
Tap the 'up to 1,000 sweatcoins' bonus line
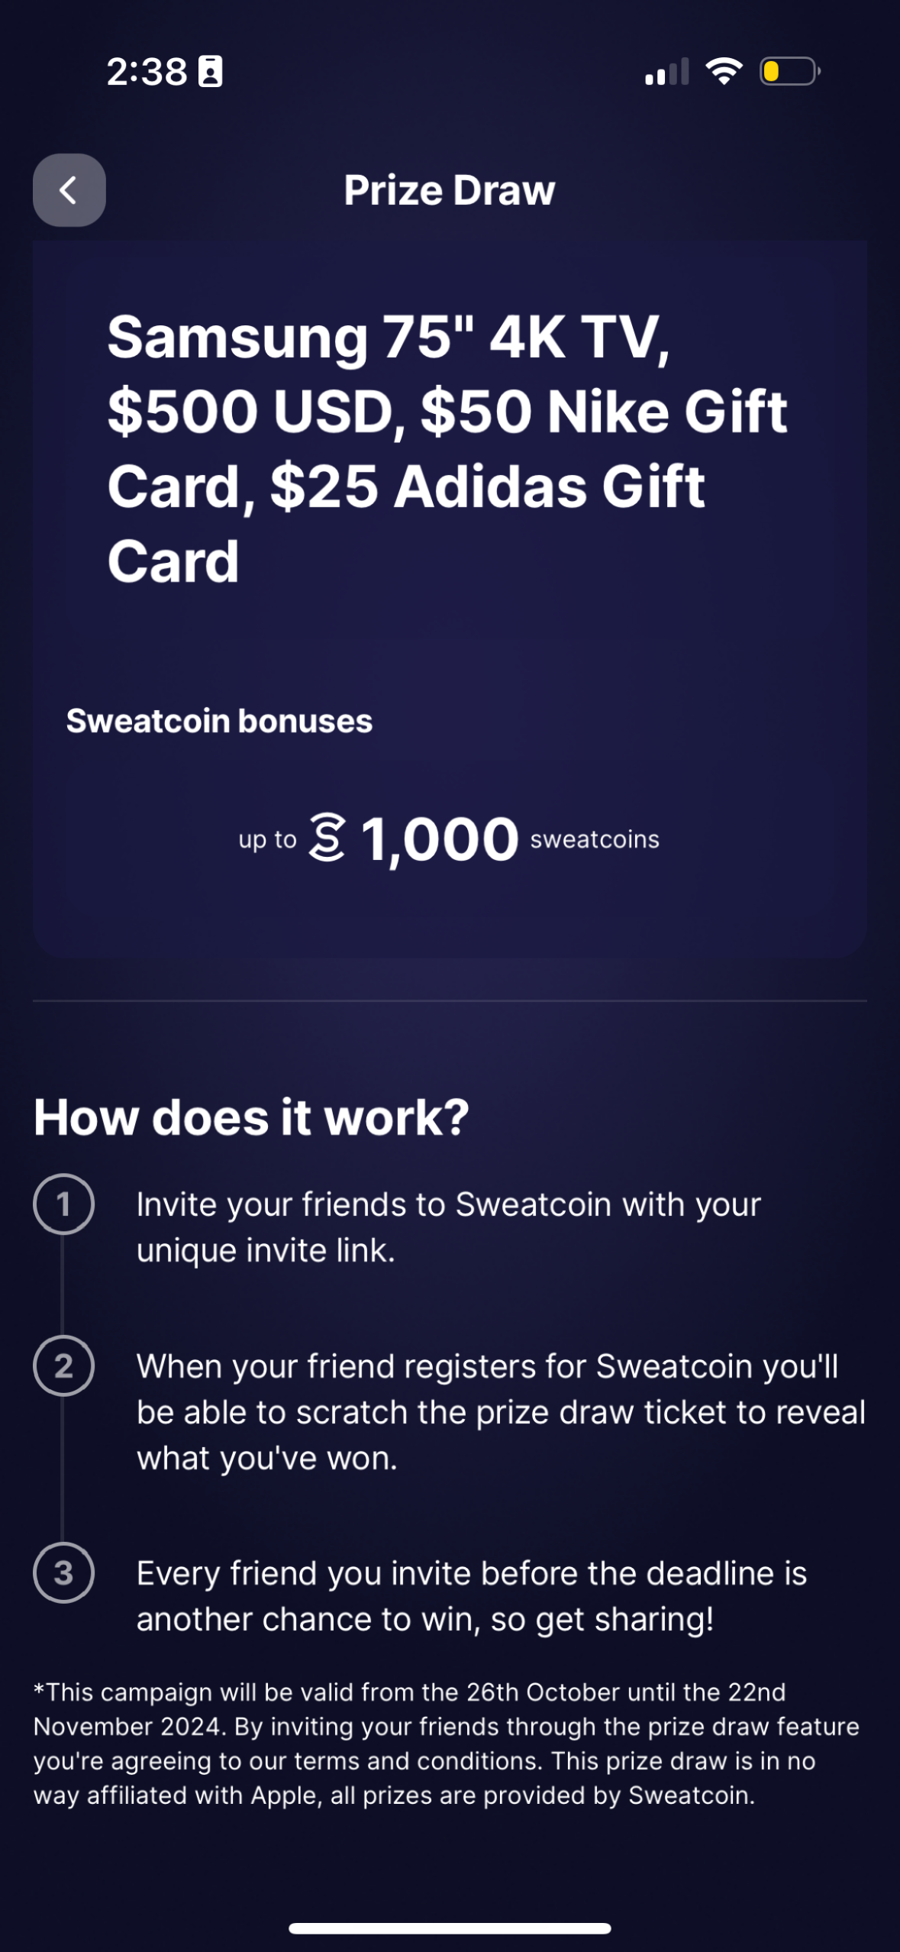click(450, 838)
